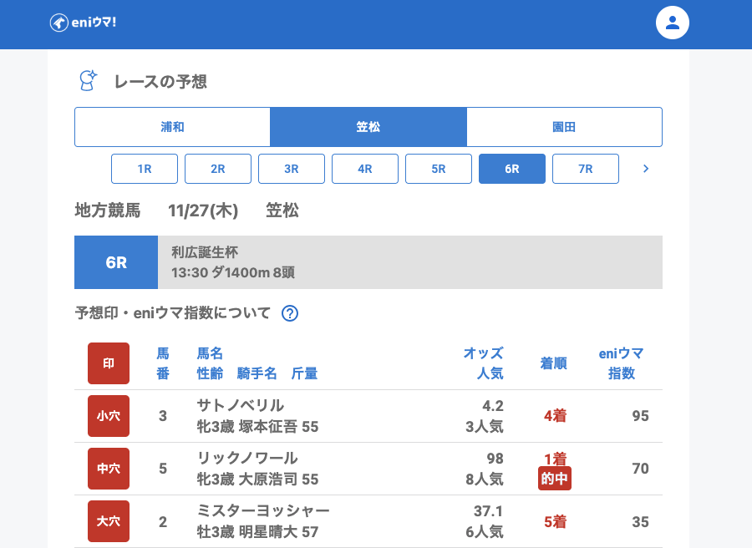
Task: Choose race 4R
Action: tap(365, 169)
